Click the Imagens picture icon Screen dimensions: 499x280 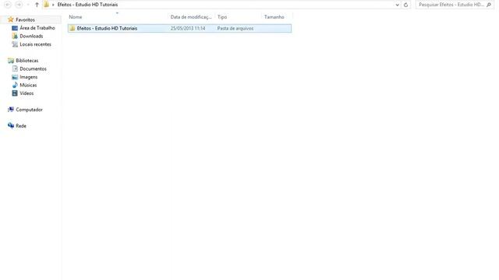[15, 77]
